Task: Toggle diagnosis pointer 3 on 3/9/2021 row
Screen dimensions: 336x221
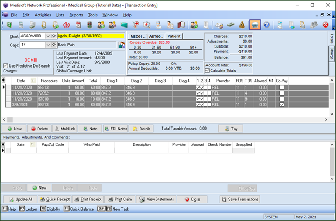Action: coord(205,105)
